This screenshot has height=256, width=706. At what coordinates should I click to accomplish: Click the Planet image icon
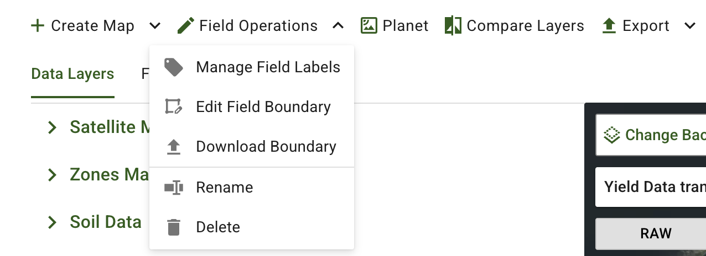(x=369, y=25)
